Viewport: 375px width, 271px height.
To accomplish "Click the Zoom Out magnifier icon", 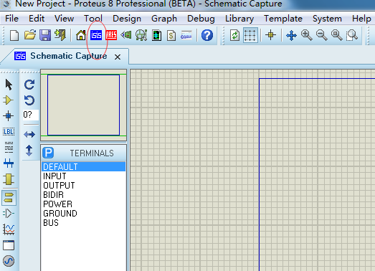I will pyautogui.click(x=321, y=35).
